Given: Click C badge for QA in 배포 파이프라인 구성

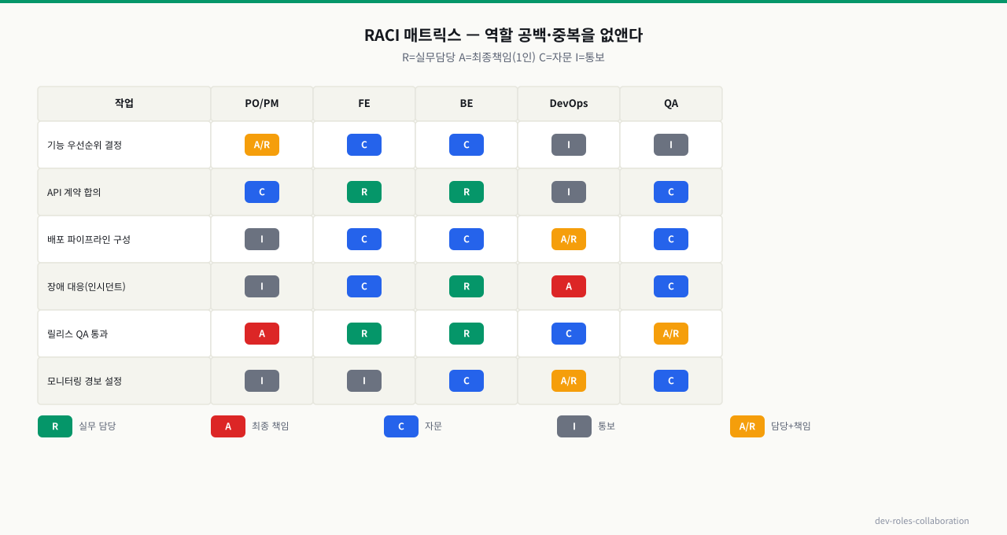Looking at the screenshot, I should pyautogui.click(x=671, y=239).
